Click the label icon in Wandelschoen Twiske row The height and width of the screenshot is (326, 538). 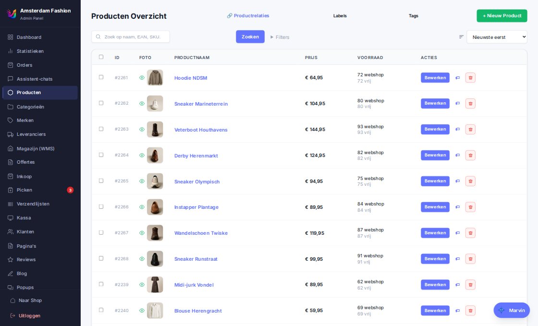tap(457, 233)
